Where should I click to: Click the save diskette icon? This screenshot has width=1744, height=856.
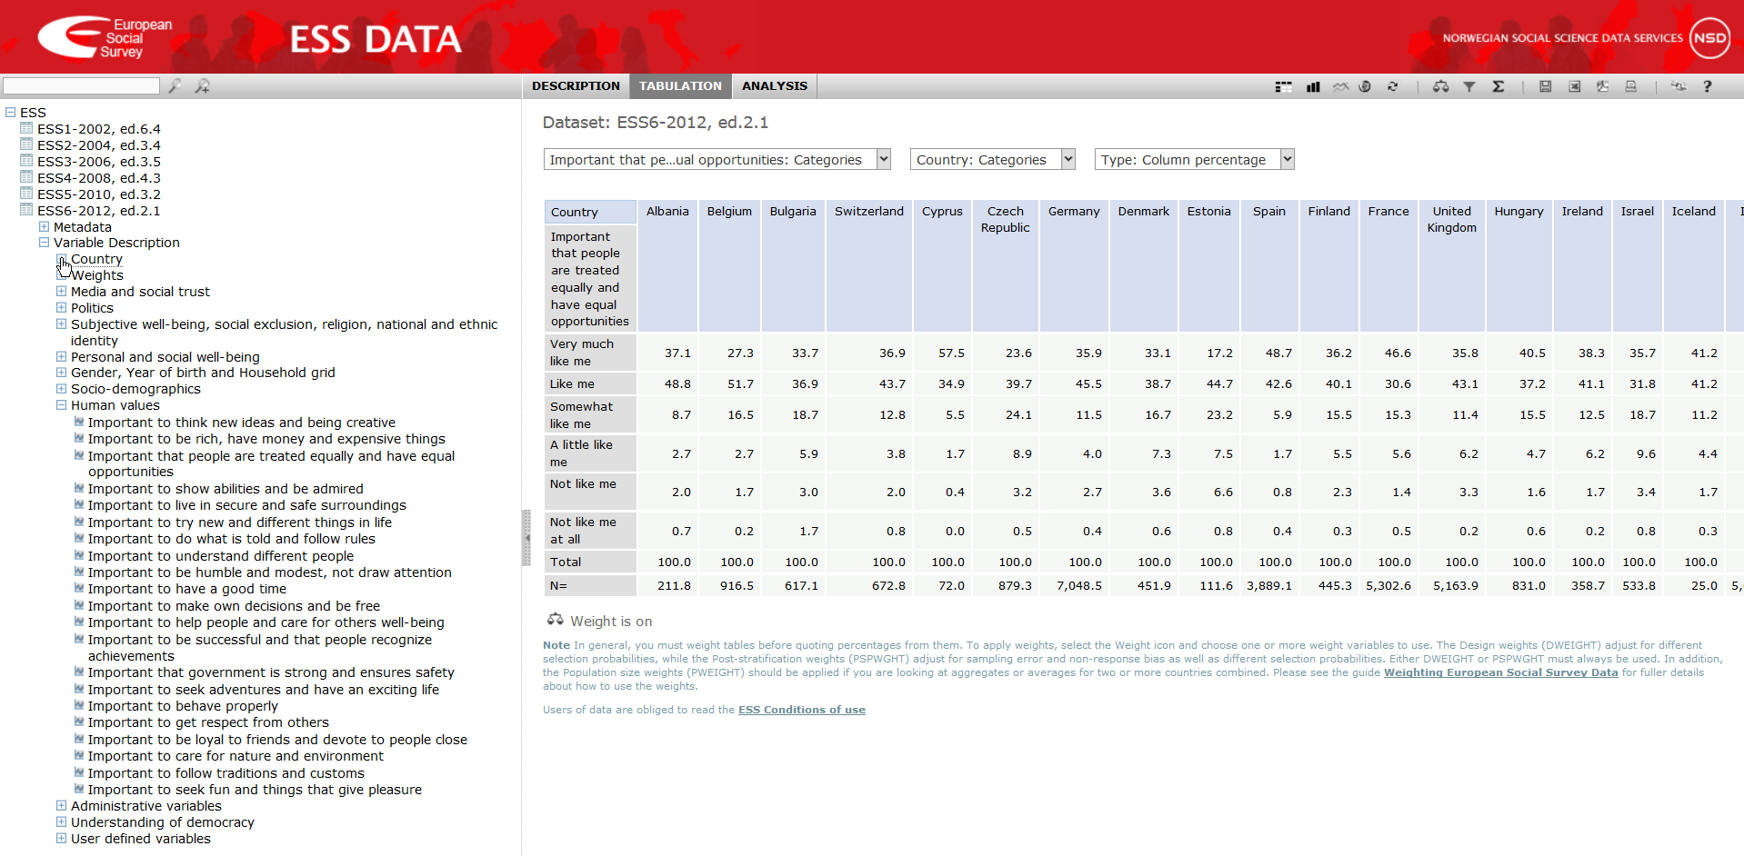click(1545, 86)
